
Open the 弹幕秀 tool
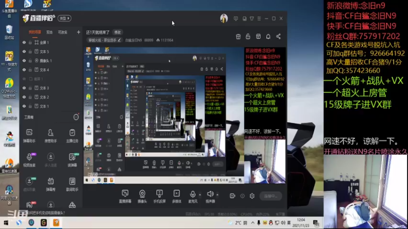(x=50, y=184)
